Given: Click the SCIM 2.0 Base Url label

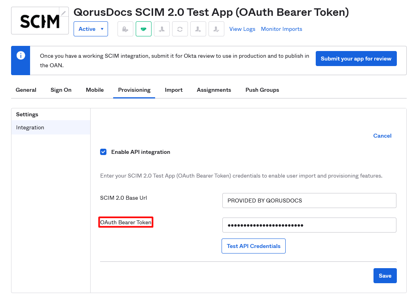Looking at the screenshot, I should [x=123, y=198].
